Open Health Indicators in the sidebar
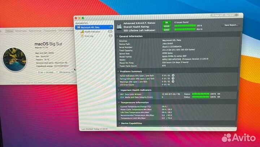This screenshot has width=260, height=147. 92,31
